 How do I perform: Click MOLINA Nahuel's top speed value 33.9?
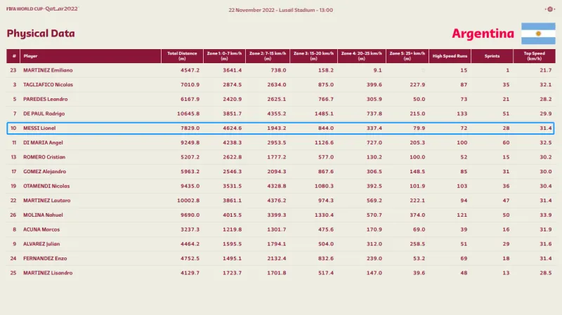(x=545, y=215)
